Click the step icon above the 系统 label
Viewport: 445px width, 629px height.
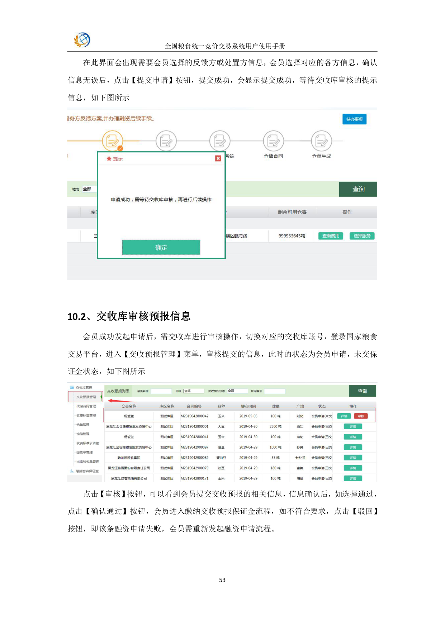pyautogui.click(x=220, y=141)
